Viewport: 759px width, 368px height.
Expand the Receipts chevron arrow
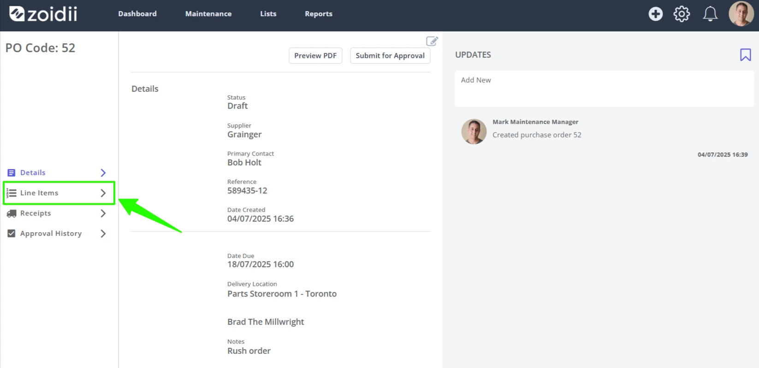[x=103, y=213]
